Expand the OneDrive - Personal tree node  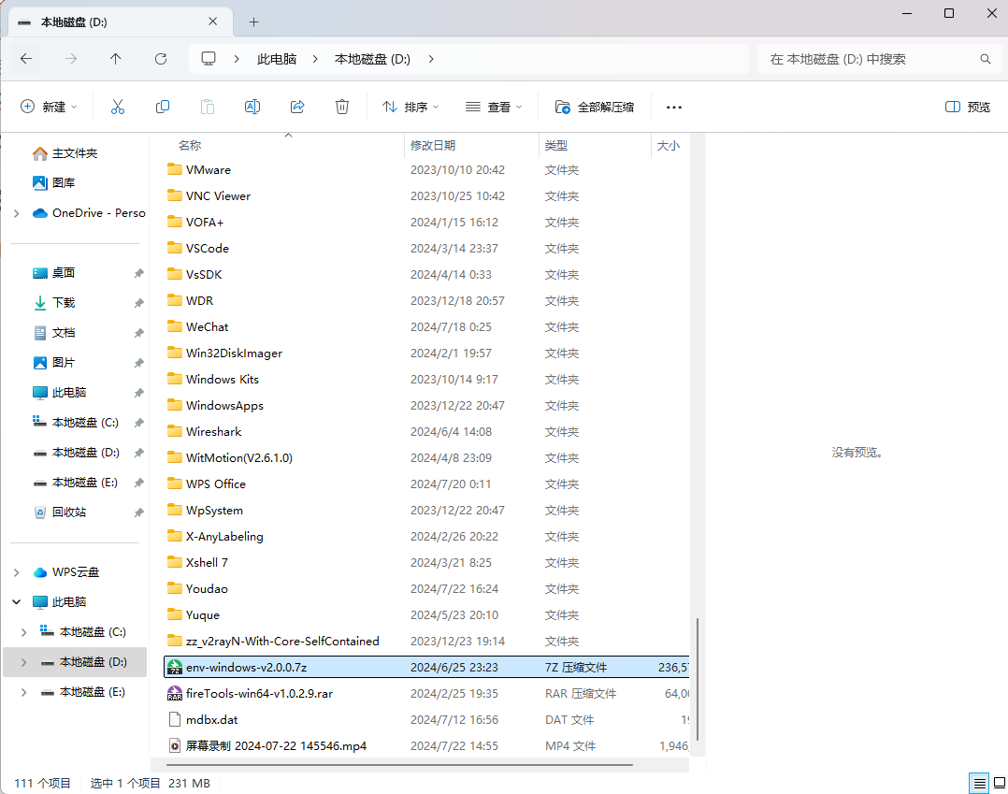[x=17, y=213]
